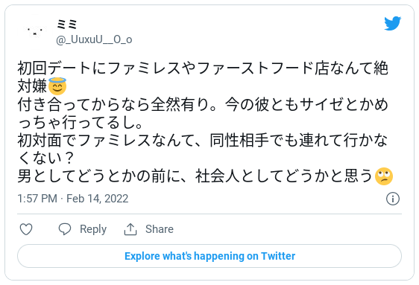The image size is (419, 285).
Task: Like the tweet with the heart icon
Action: (26, 229)
